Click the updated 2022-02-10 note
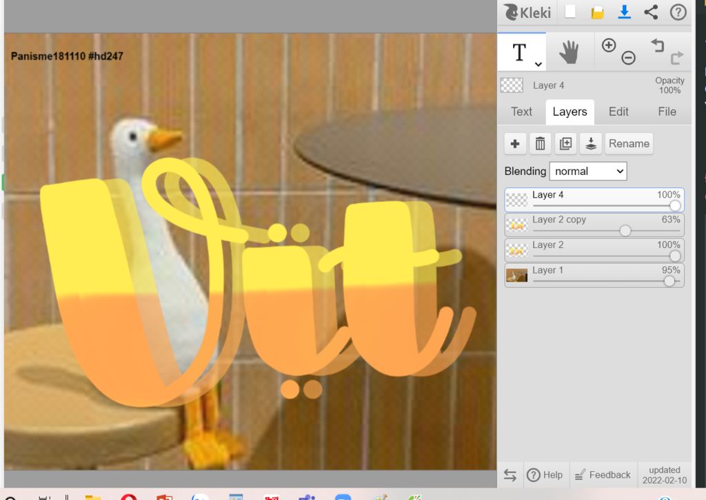The height and width of the screenshot is (500, 706). tap(665, 475)
